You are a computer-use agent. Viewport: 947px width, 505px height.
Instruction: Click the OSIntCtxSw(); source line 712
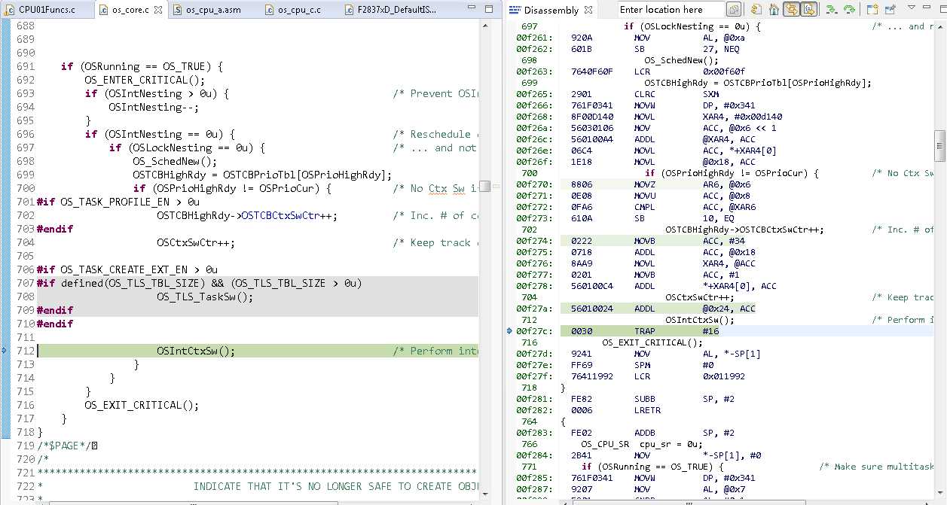point(196,351)
